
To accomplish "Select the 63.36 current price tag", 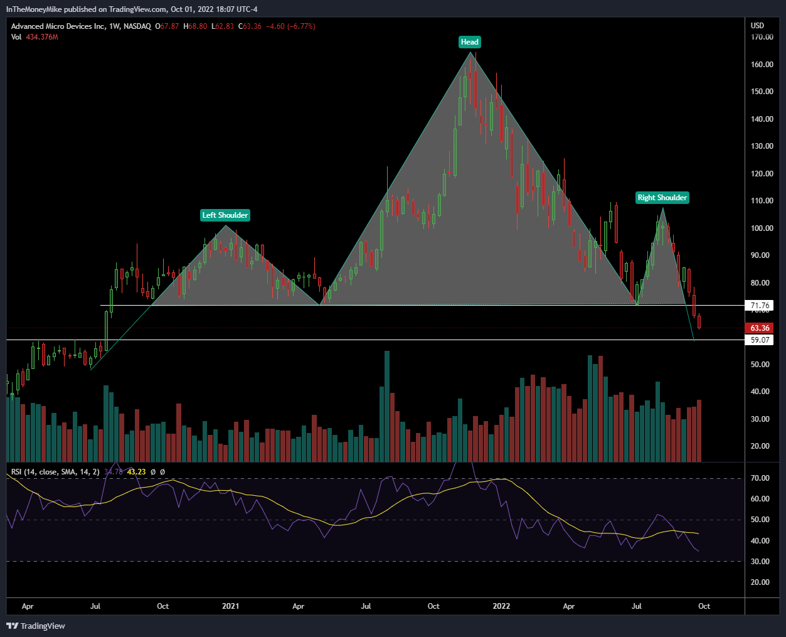I will pyautogui.click(x=760, y=328).
